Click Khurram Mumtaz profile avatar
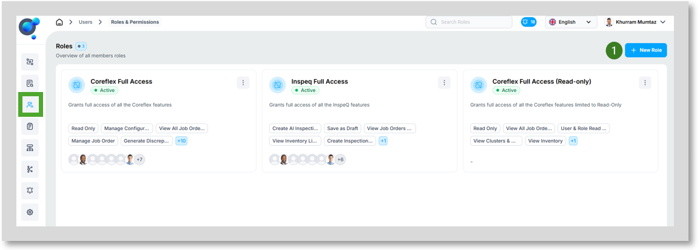Screen dimensions: 700x250 [x=609, y=22]
